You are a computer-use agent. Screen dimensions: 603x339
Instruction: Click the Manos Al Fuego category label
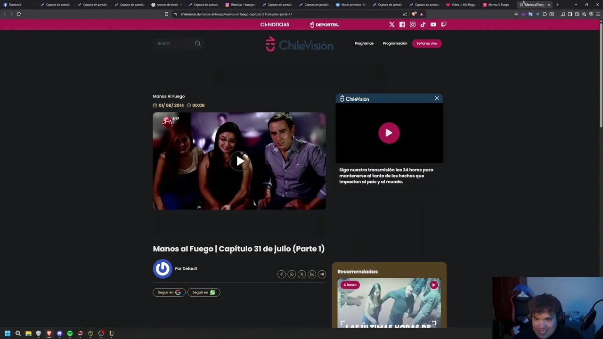(169, 96)
